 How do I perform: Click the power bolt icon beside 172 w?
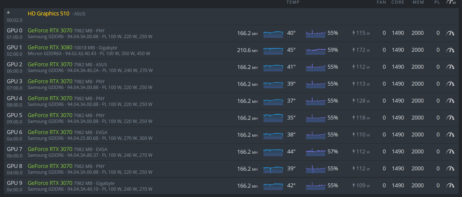click(x=353, y=50)
